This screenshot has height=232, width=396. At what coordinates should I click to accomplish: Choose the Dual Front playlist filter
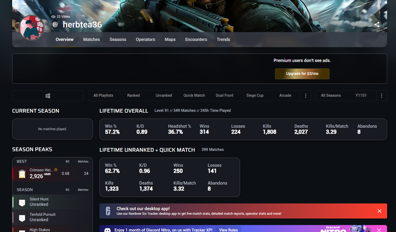pos(225,95)
